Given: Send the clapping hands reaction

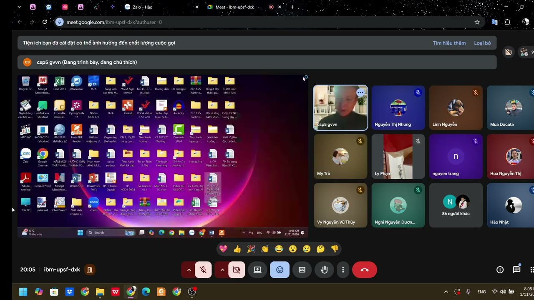Looking at the screenshot, I should pos(265,249).
